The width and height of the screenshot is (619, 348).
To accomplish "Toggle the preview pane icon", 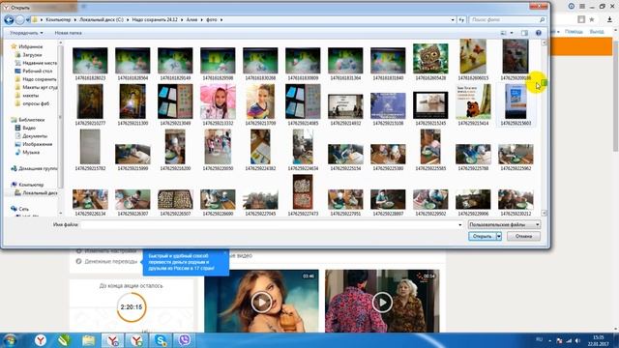I will tap(524, 33).
